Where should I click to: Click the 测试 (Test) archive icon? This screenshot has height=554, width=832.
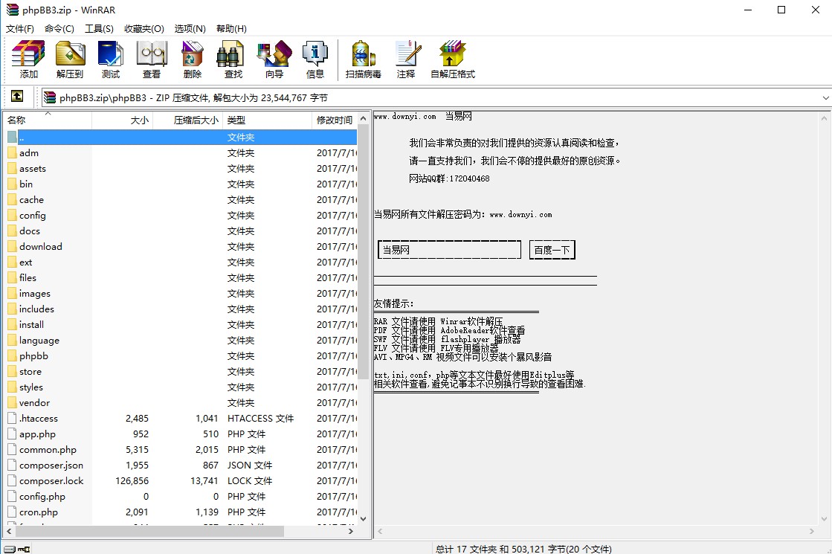click(x=110, y=59)
